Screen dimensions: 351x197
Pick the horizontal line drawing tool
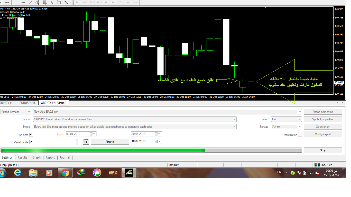[23, 2]
